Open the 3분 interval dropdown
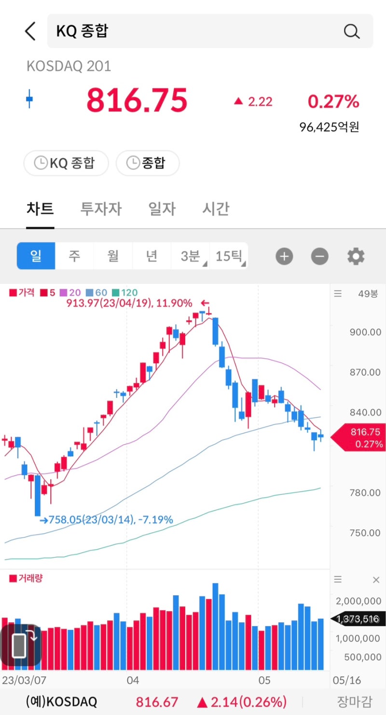The height and width of the screenshot is (715, 386). tap(190, 256)
